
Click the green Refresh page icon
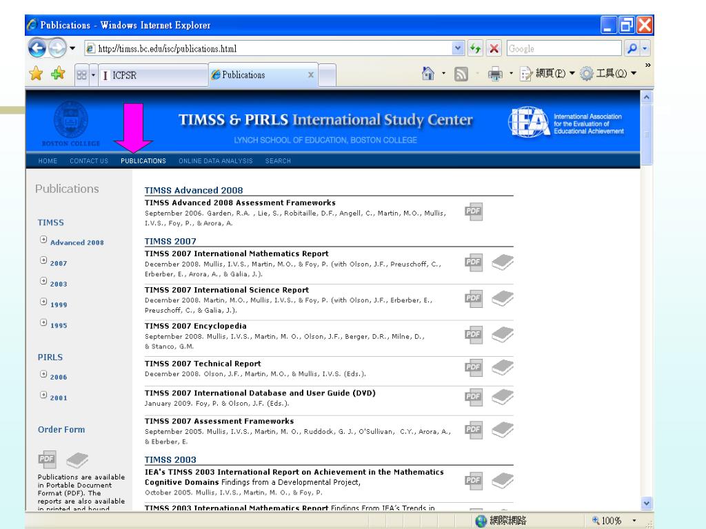point(476,48)
